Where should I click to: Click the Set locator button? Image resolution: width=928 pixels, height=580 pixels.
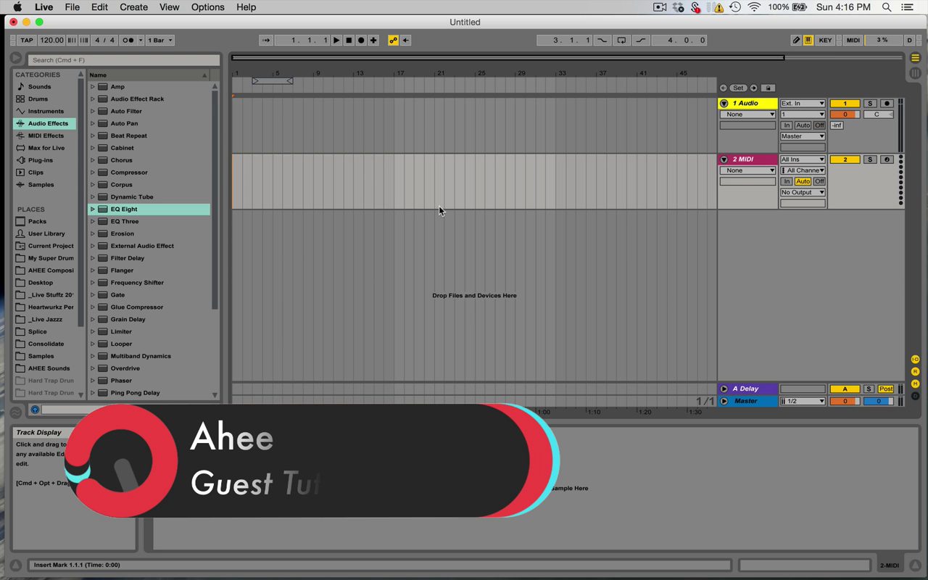[738, 88]
